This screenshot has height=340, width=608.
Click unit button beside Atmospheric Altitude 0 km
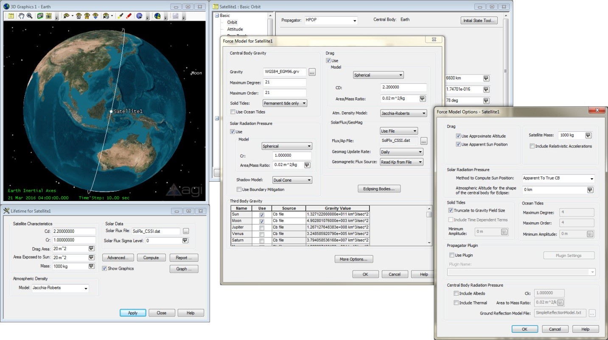pyautogui.click(x=590, y=190)
